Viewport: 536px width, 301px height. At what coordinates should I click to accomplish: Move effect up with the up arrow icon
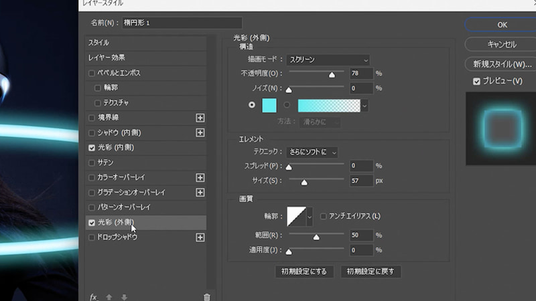(109, 297)
